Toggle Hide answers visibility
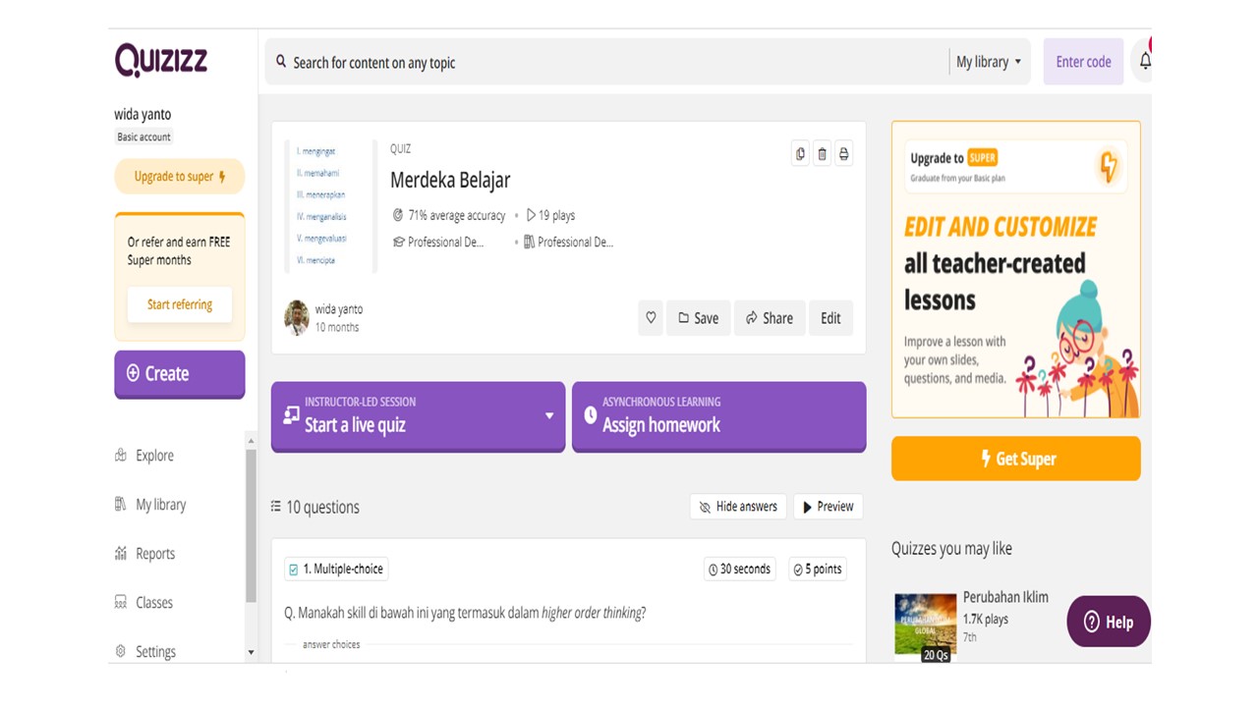Image resolution: width=1258 pixels, height=707 pixels. (x=738, y=507)
